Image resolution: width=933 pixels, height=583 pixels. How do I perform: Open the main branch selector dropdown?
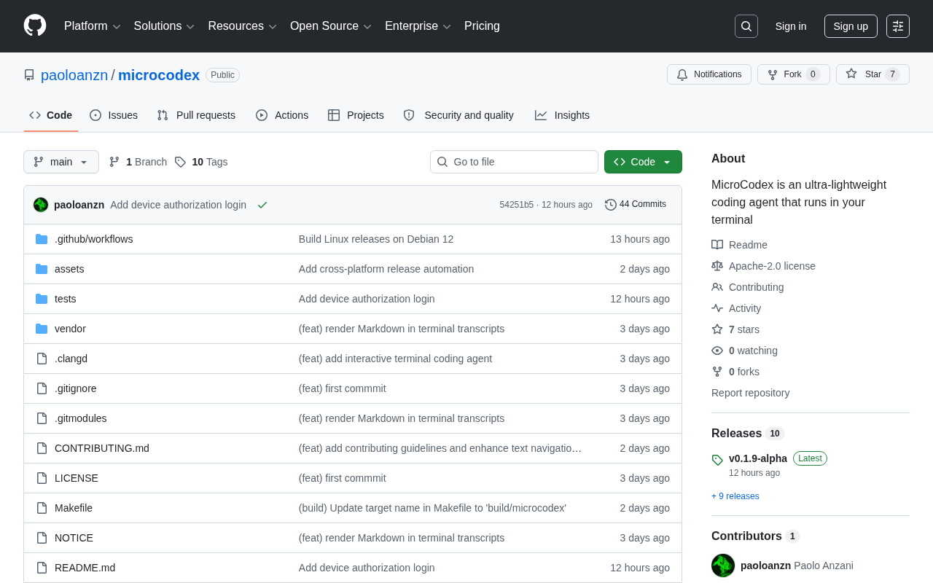(61, 162)
